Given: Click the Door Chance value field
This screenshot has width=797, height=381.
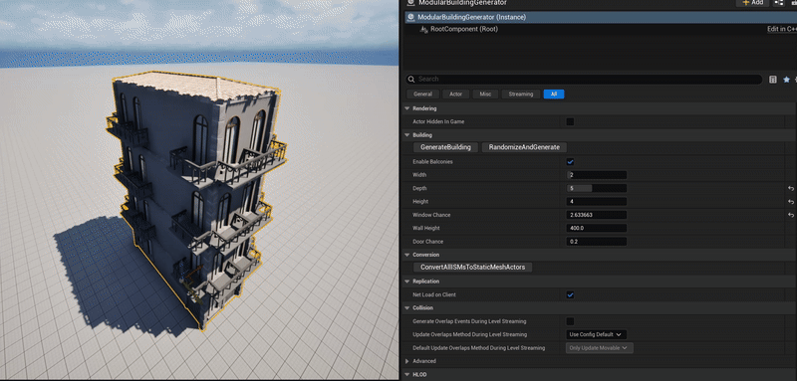Looking at the screenshot, I should point(596,242).
